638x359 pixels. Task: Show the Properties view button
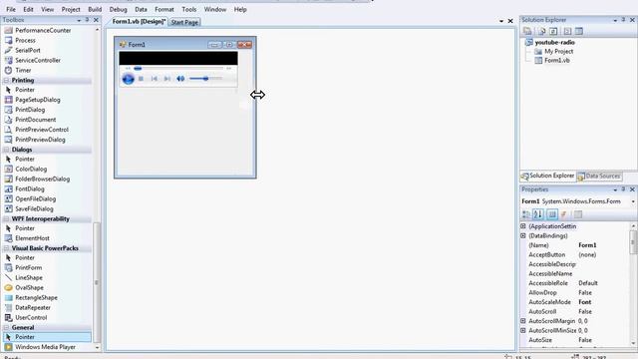coord(552,214)
